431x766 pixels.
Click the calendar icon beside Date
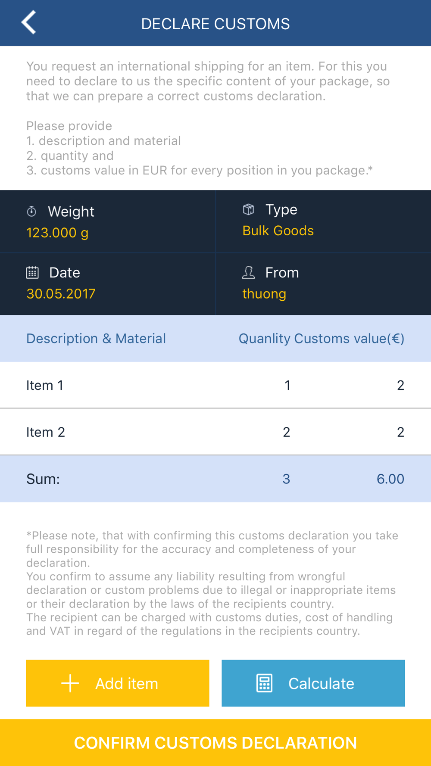(32, 272)
